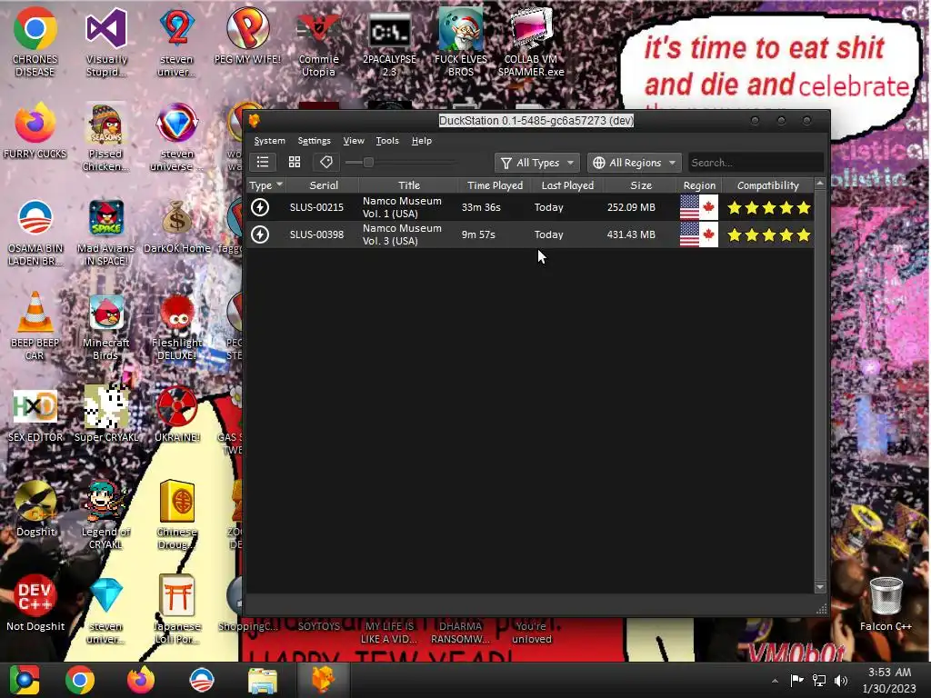Click disc type icon for SLUS-00215
Screen dimensions: 931x698
(260, 207)
